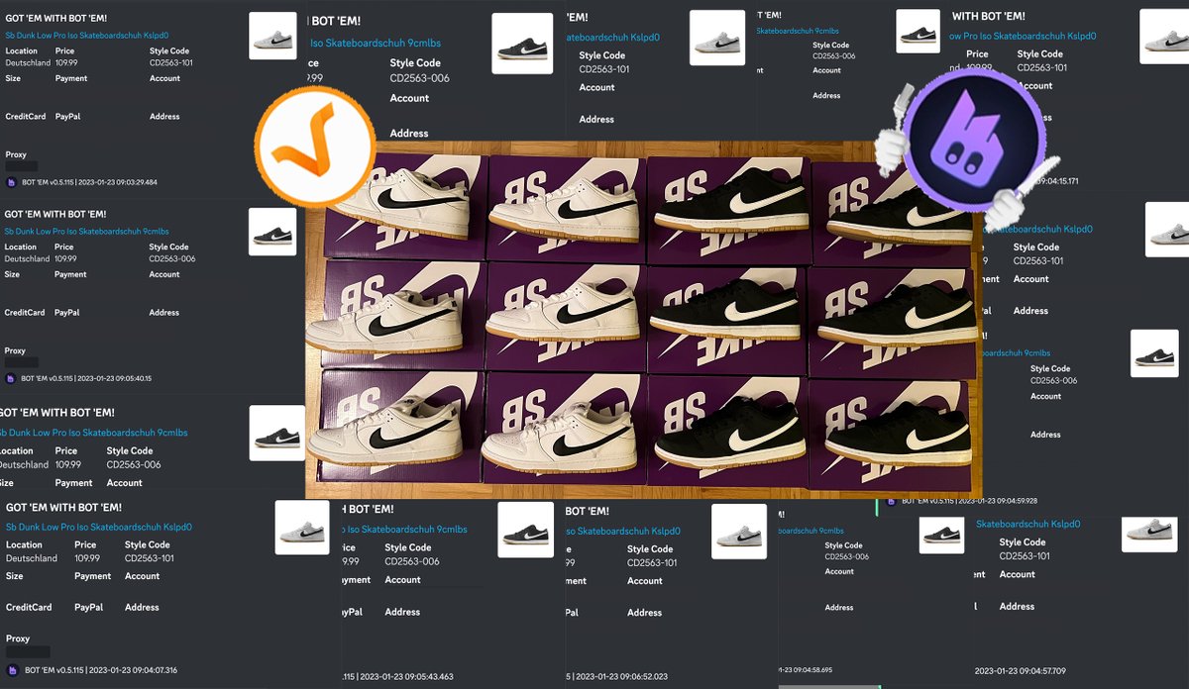
Task: Select price '109.99' in the 09:05:40.15 embed
Action: pos(67,259)
